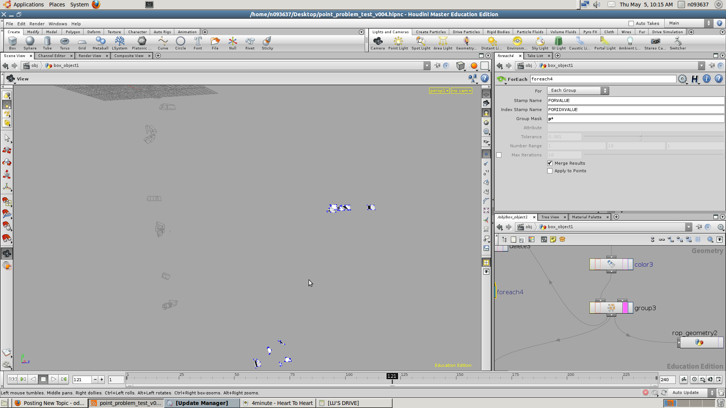Select the Null shelf tool

[x=233, y=43]
